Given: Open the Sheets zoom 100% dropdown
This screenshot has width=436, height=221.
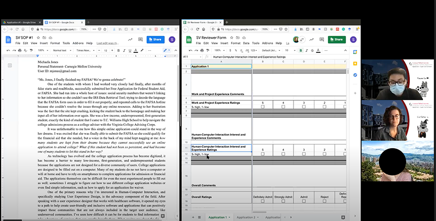Looking at the screenshot, I should (x=219, y=50).
